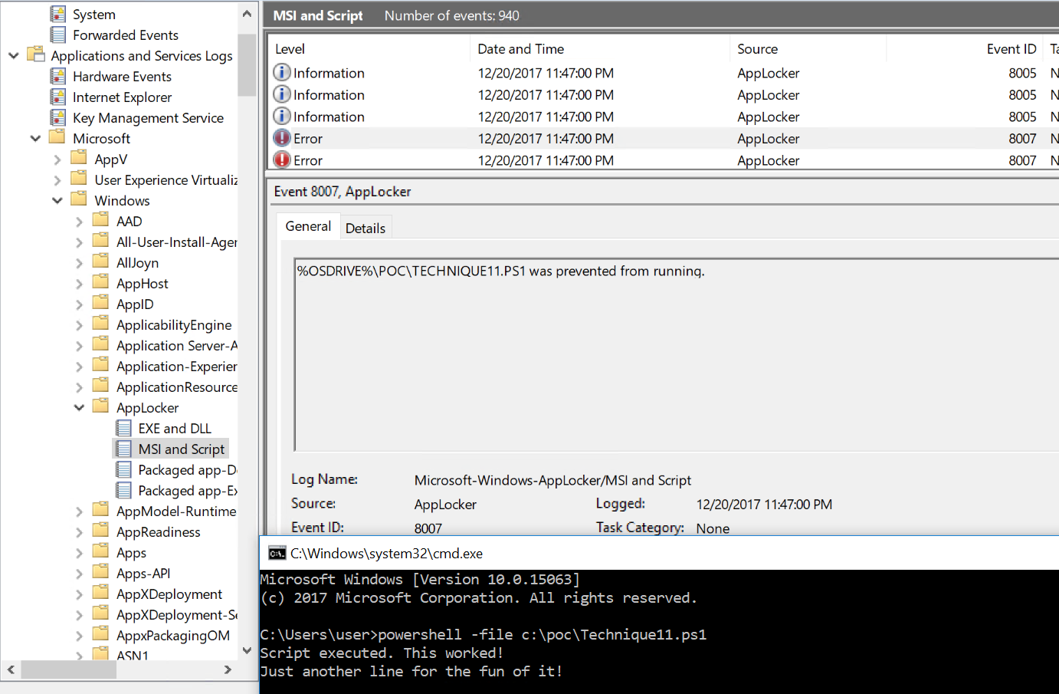Sort by the Date and Time column
The width and height of the screenshot is (1059, 694).
pyautogui.click(x=521, y=48)
